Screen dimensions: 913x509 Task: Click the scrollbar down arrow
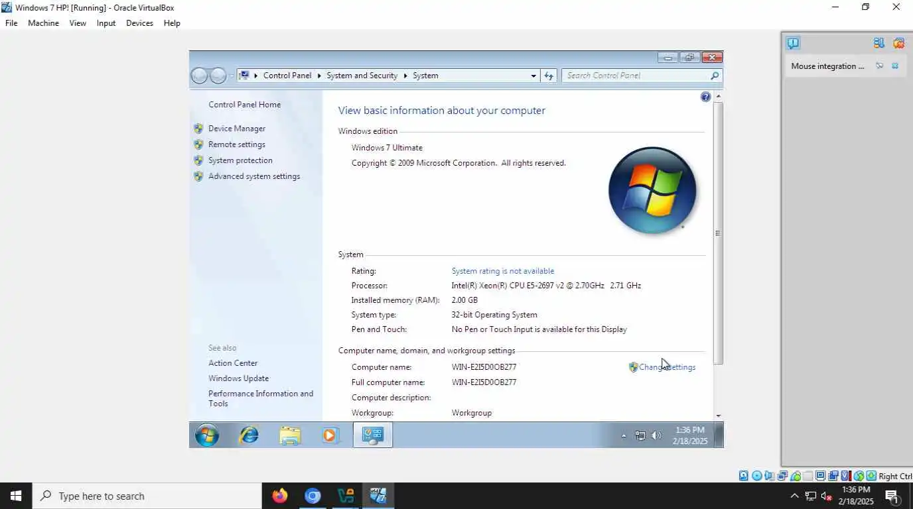coord(718,416)
